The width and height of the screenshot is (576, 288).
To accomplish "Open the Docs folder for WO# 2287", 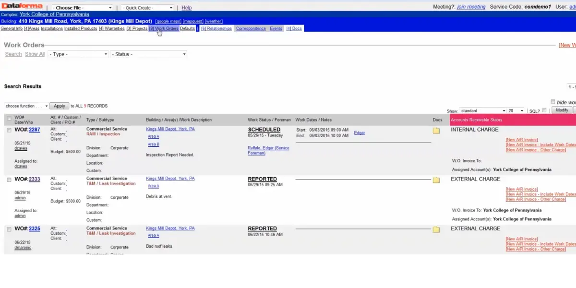I will pyautogui.click(x=436, y=131).
